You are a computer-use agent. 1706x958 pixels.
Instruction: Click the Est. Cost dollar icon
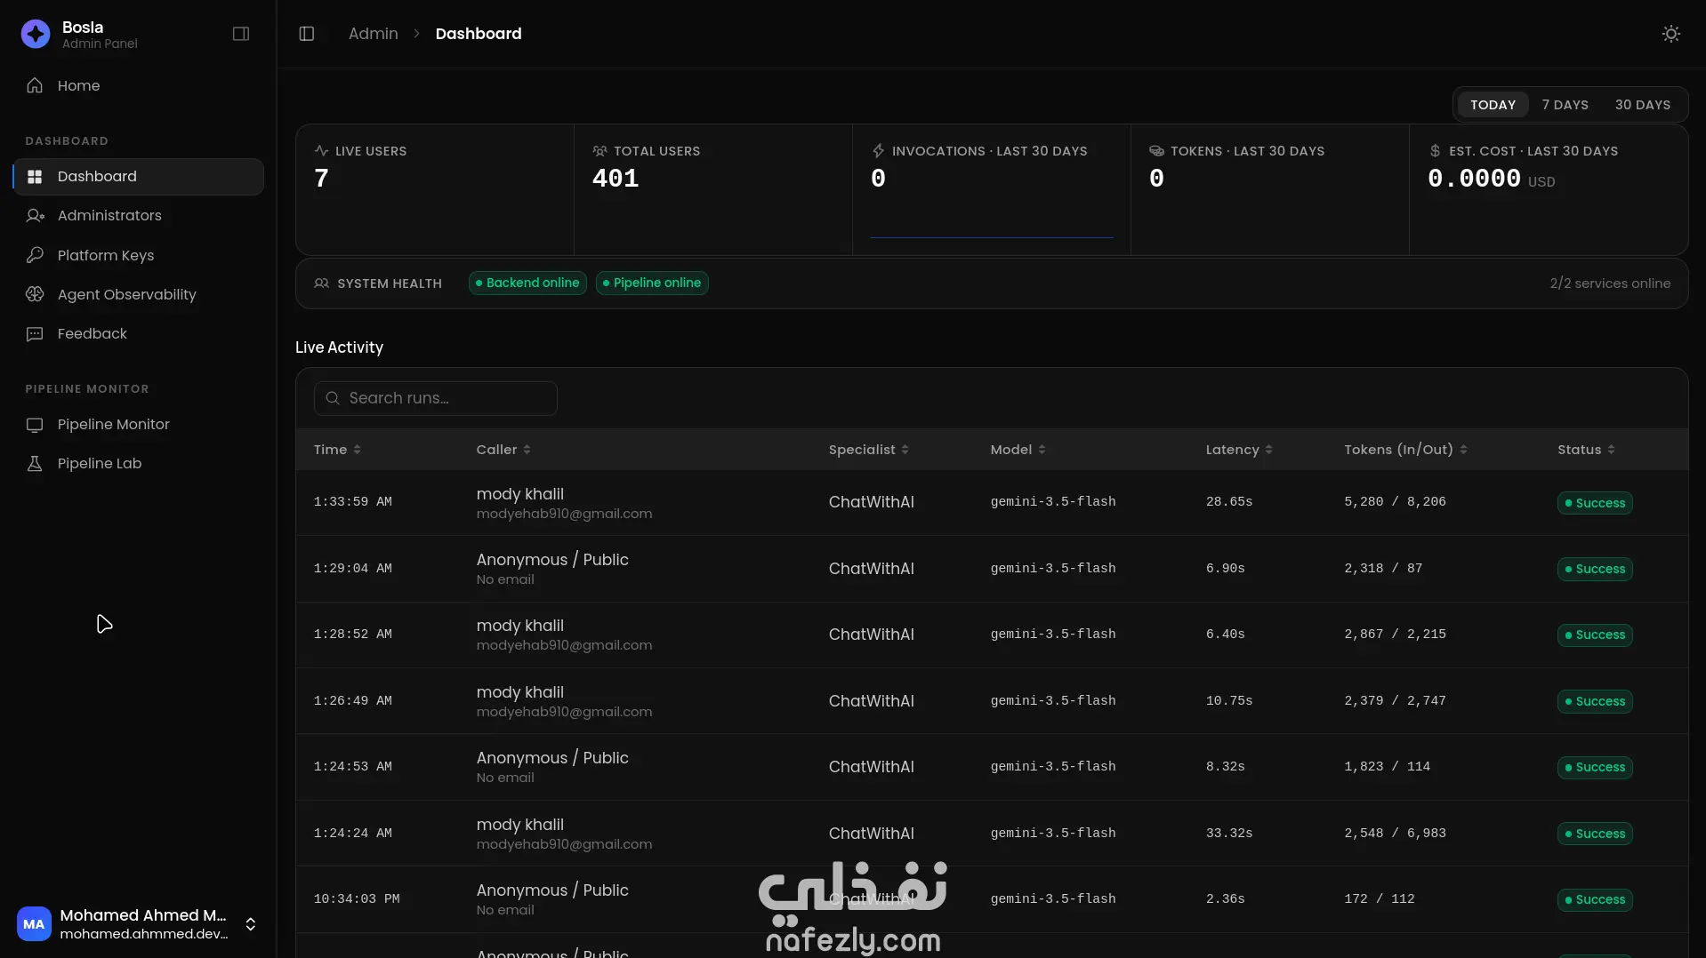point(1435,151)
